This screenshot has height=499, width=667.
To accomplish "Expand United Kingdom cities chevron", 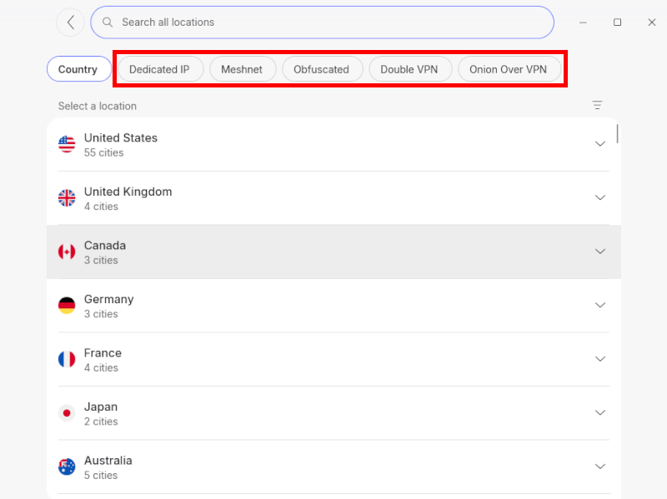I will (x=600, y=197).
